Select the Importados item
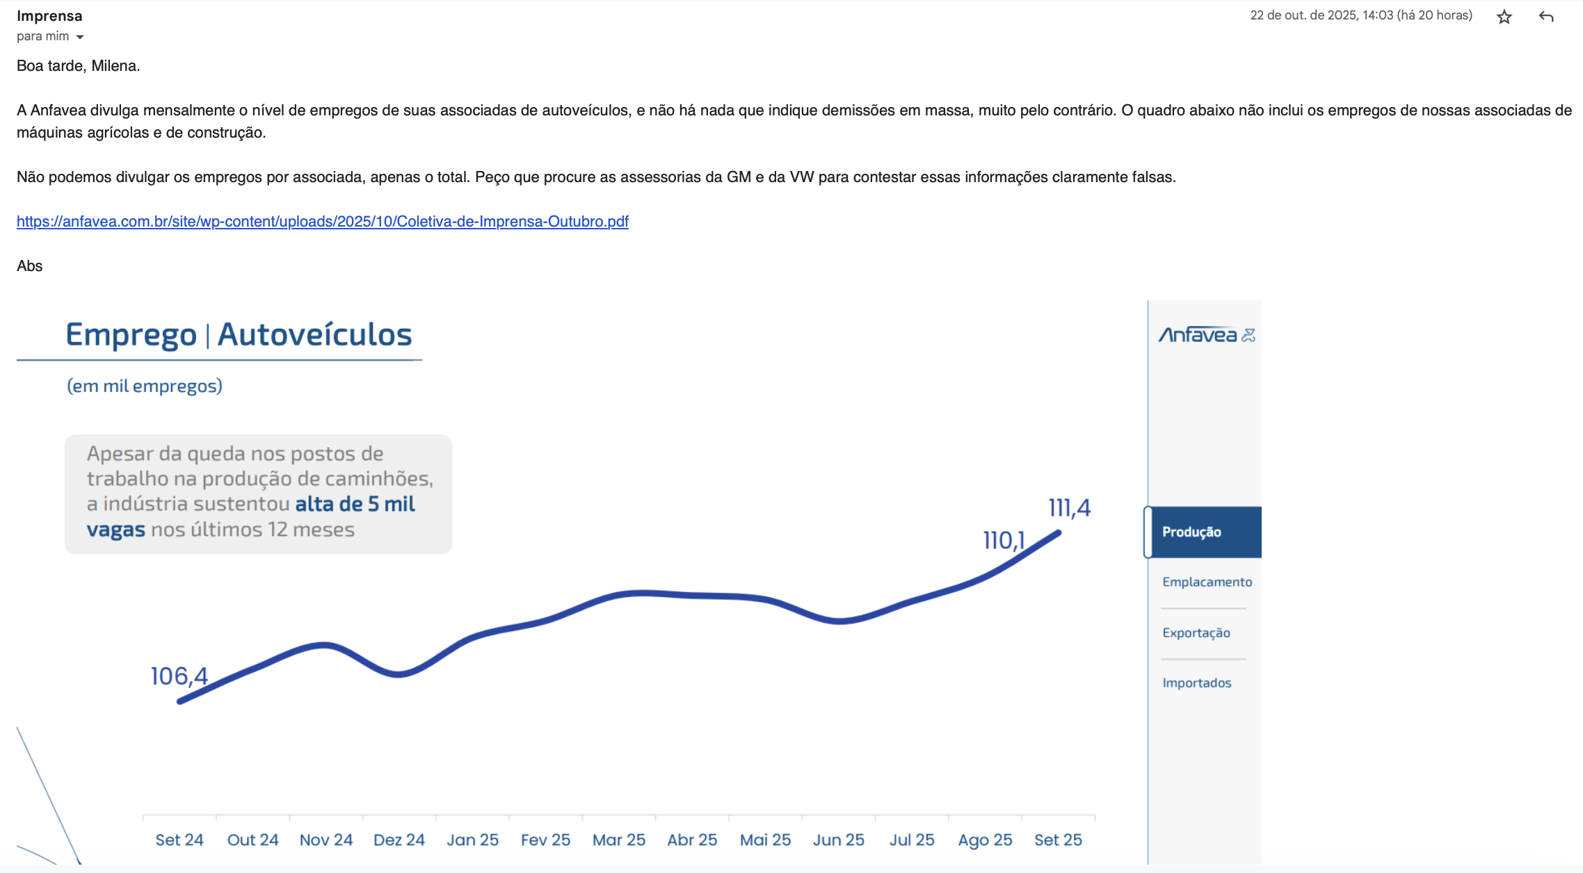The width and height of the screenshot is (1583, 873). (1196, 683)
